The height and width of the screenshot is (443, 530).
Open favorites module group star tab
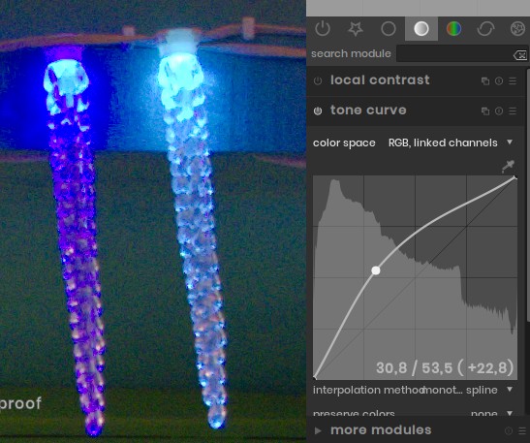tap(356, 29)
